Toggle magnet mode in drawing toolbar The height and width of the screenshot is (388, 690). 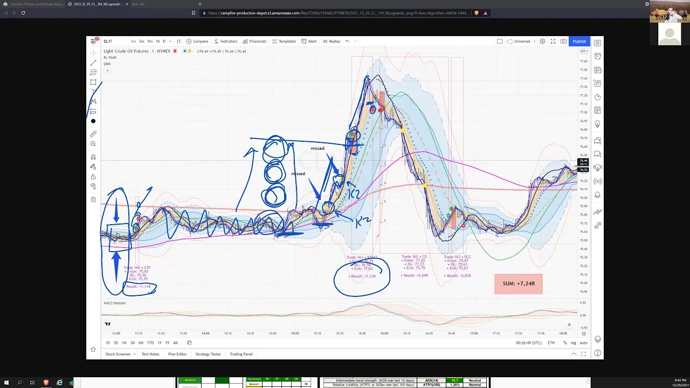[x=93, y=157]
